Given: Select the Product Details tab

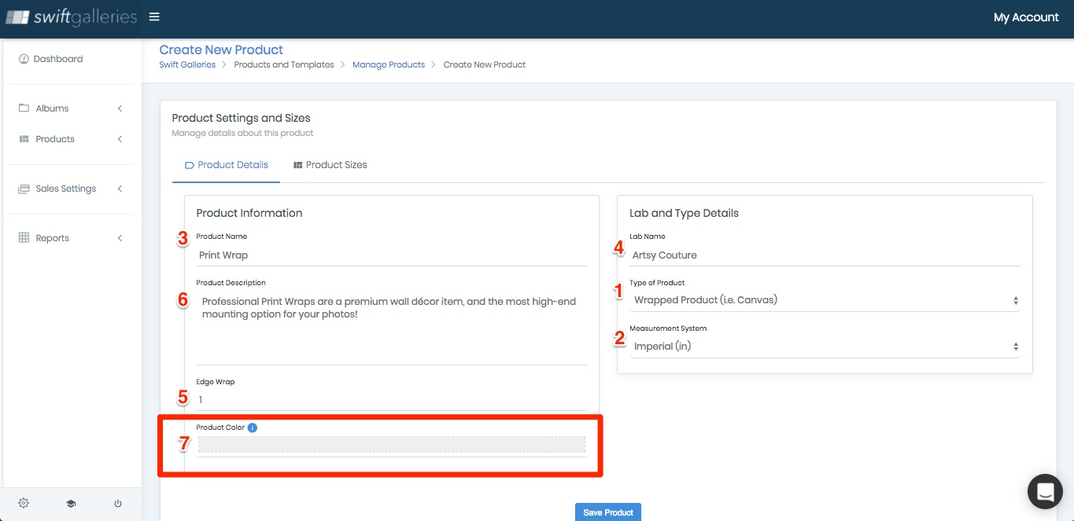Looking at the screenshot, I should [x=226, y=165].
